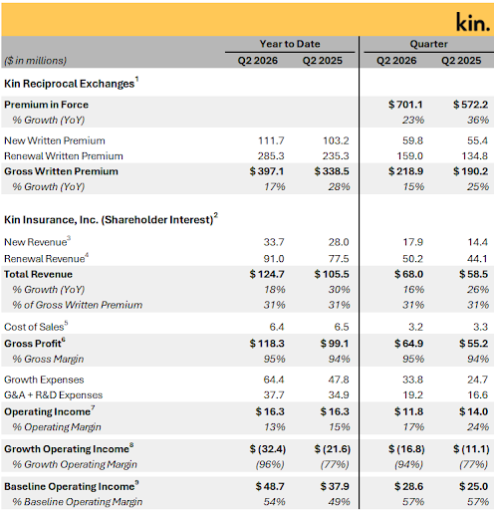Click the 36% premium growth figure
Screen dimensions: 494x510
478,120
